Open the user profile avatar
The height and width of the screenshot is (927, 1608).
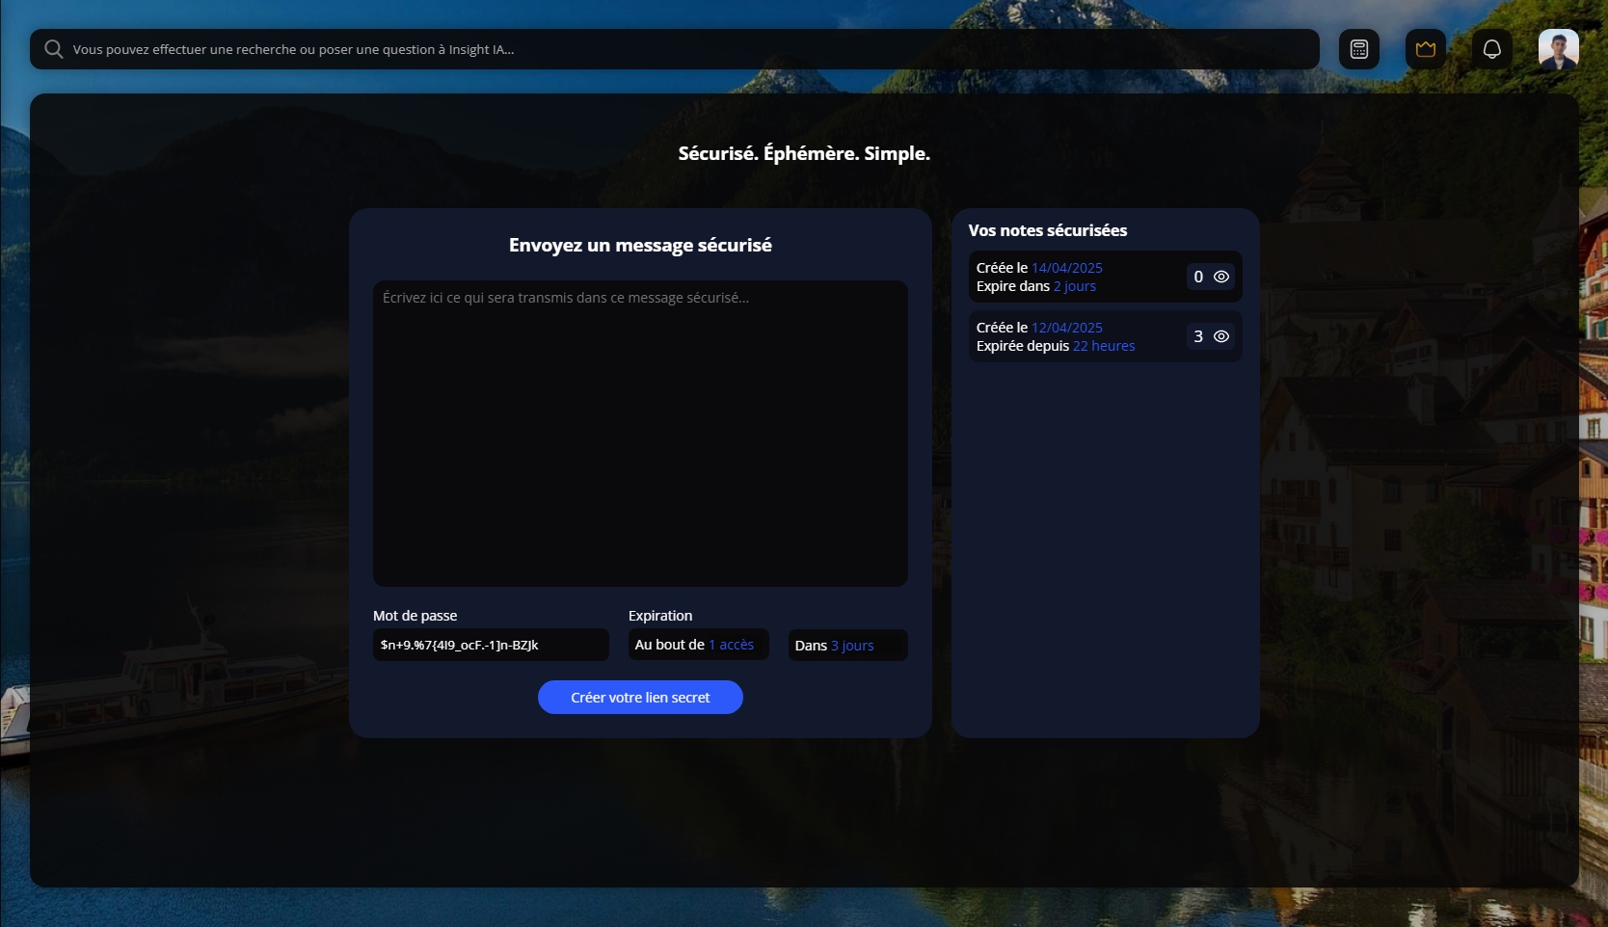pos(1558,49)
